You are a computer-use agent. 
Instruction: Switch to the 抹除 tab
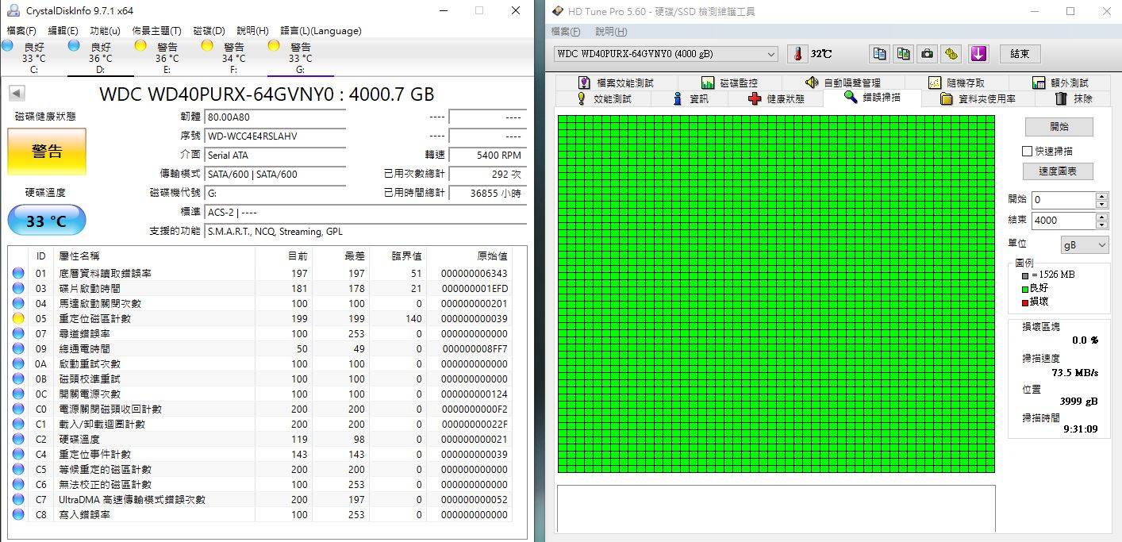tap(1074, 99)
